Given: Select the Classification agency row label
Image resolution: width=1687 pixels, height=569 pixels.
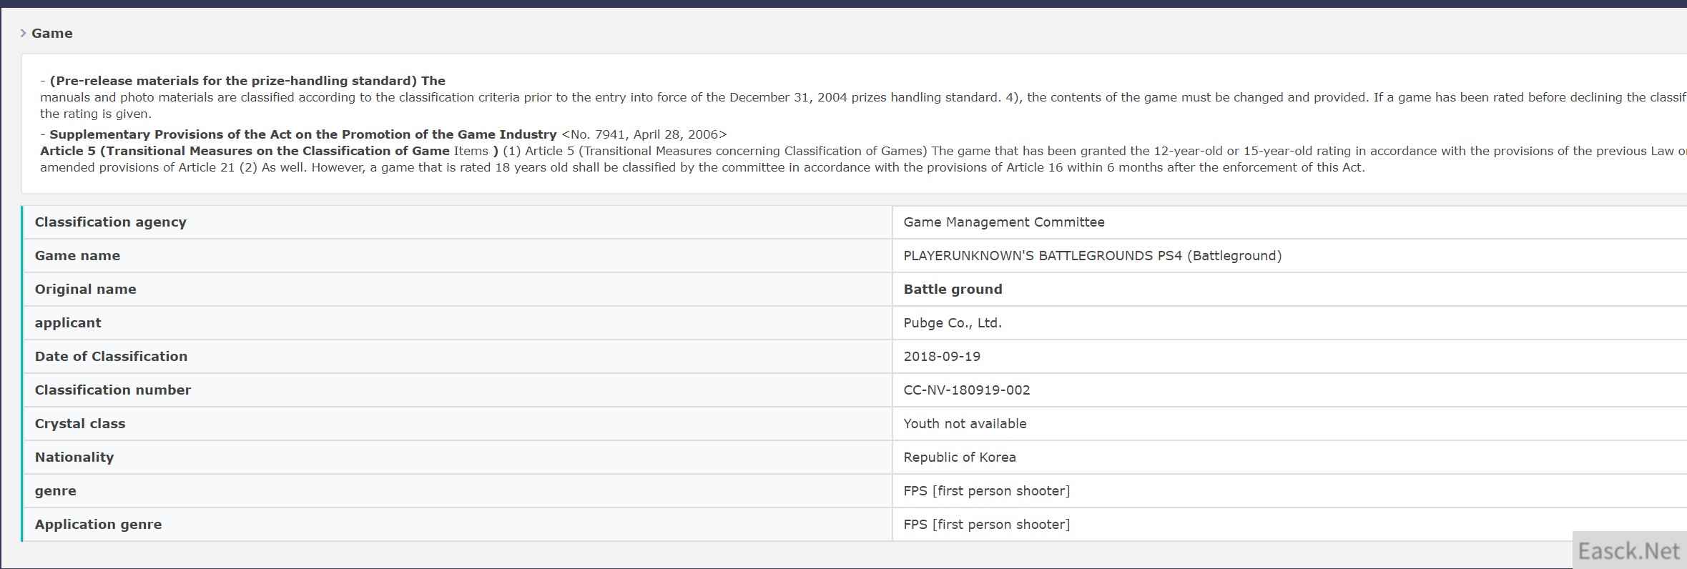Looking at the screenshot, I should pos(111,222).
